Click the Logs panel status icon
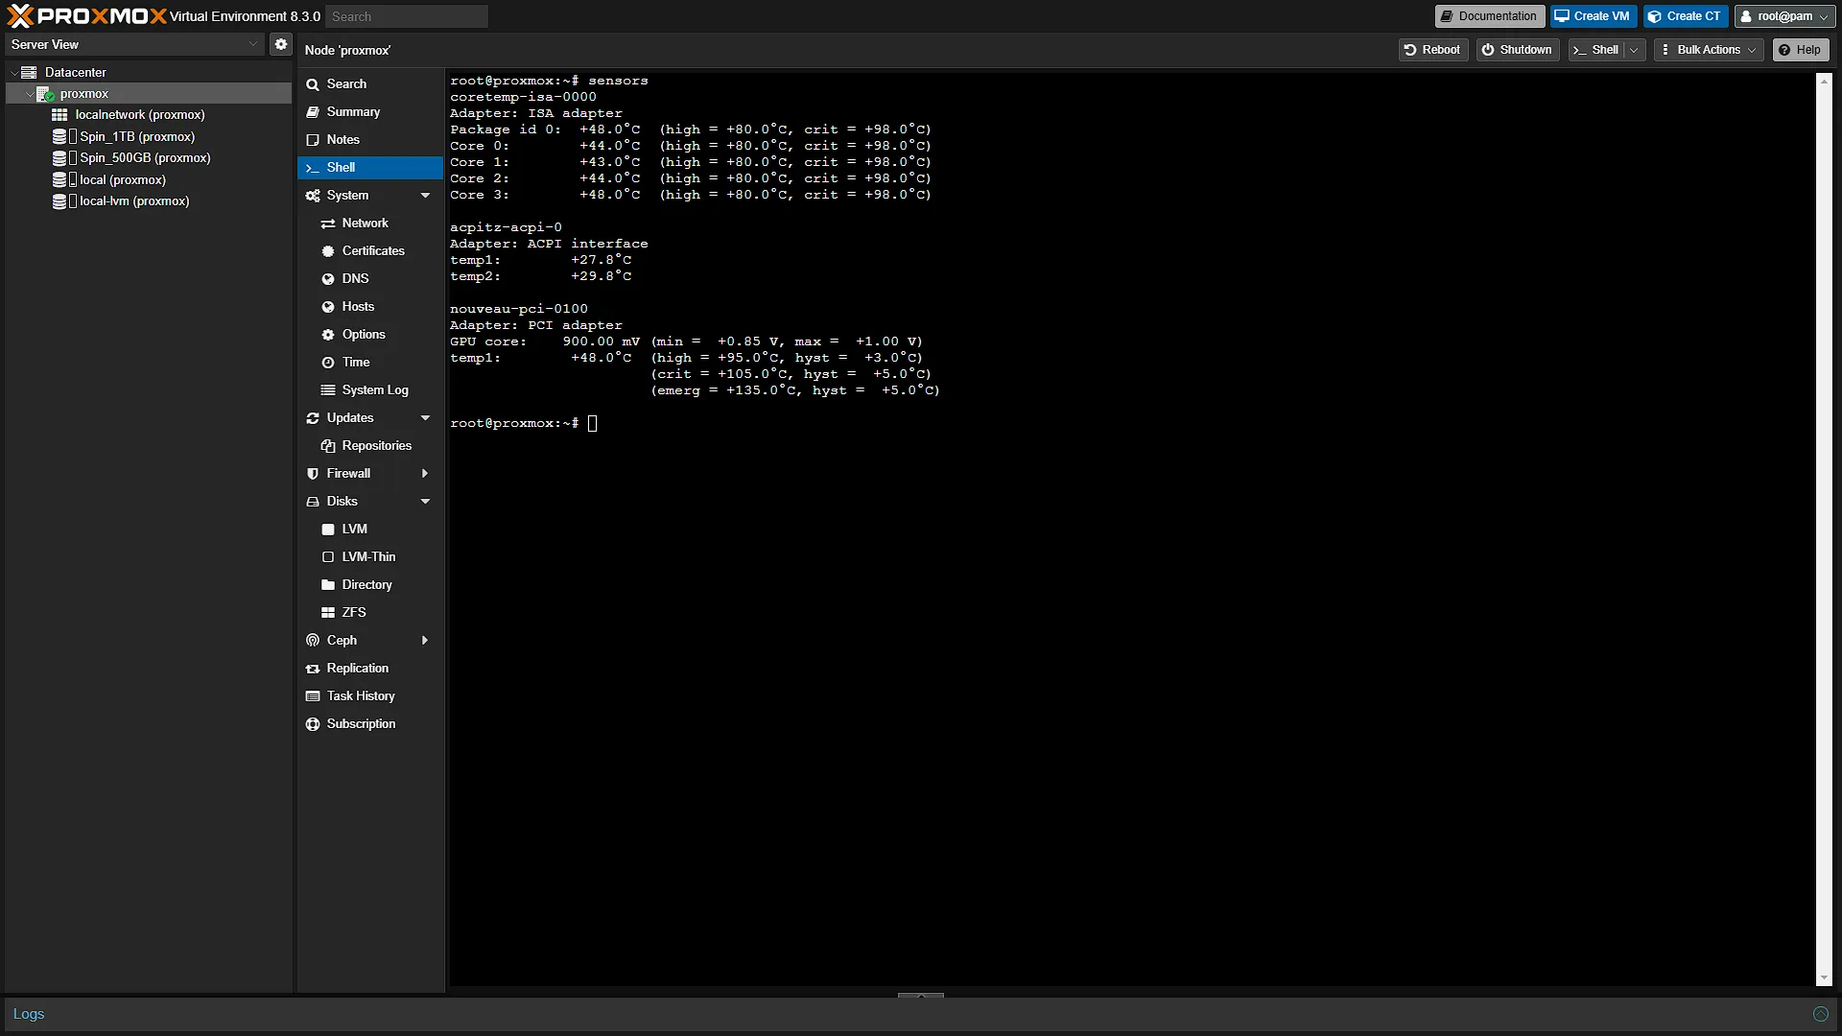Viewport: 1842px width, 1036px height. point(1820,1014)
